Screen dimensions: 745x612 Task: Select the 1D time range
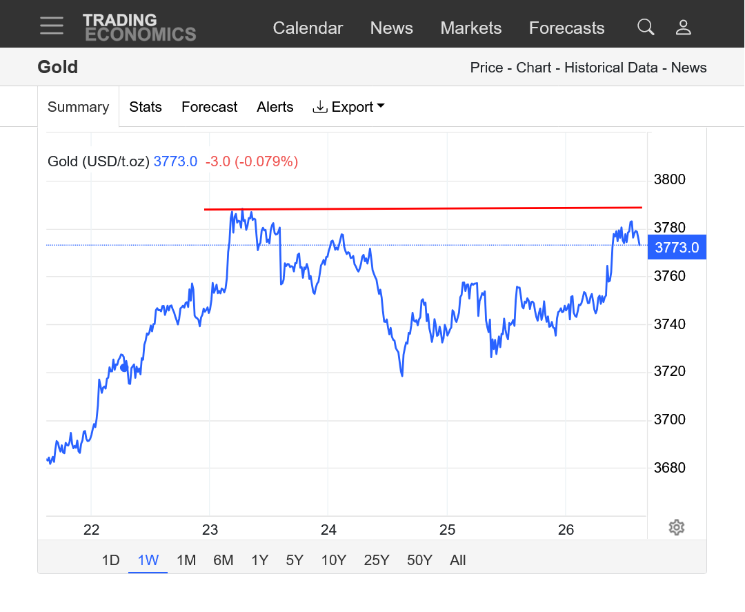tap(110, 560)
